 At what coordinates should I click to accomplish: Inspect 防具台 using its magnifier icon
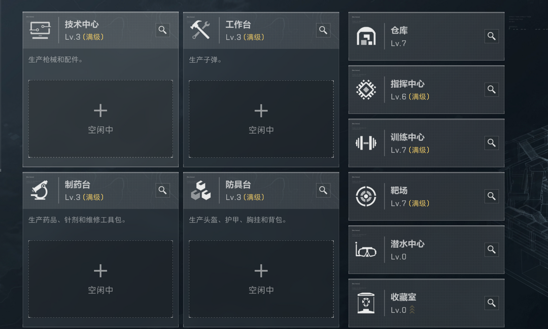point(323,190)
